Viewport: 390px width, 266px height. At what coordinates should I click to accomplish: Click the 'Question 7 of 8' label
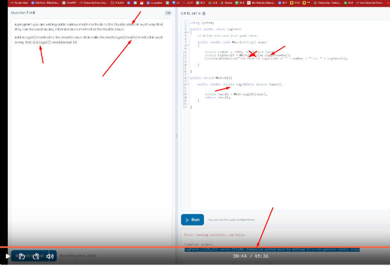(23, 13)
